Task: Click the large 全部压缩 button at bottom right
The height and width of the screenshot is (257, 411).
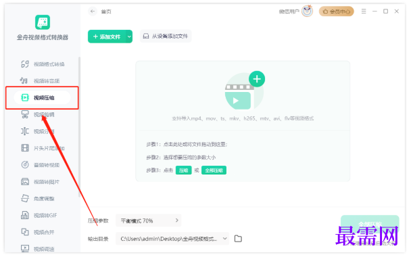Action: [x=370, y=225]
